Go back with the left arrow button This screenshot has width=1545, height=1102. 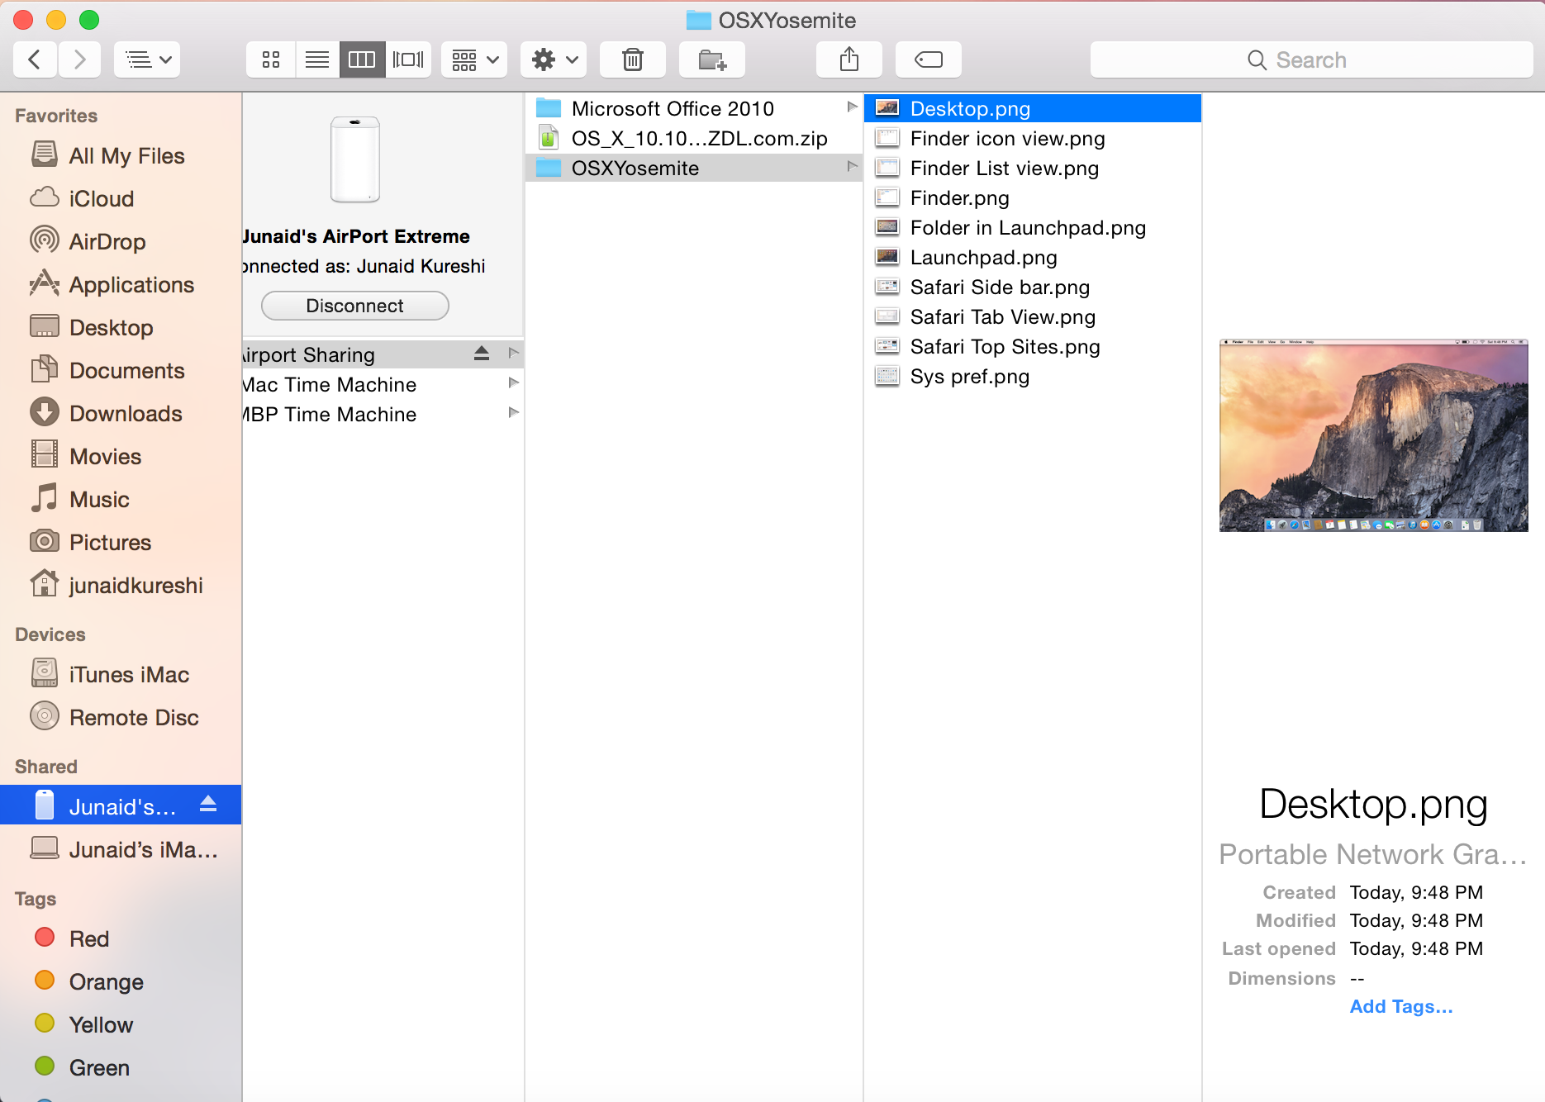(x=35, y=59)
